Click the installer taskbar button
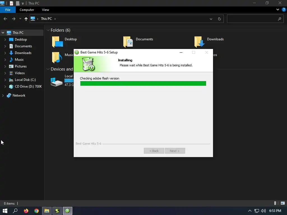 pos(68,211)
